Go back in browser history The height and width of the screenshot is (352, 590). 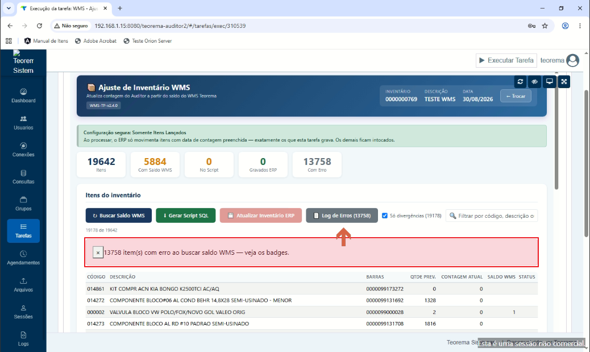(10, 26)
